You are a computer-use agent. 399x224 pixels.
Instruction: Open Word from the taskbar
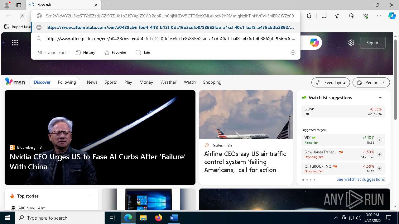point(174,218)
